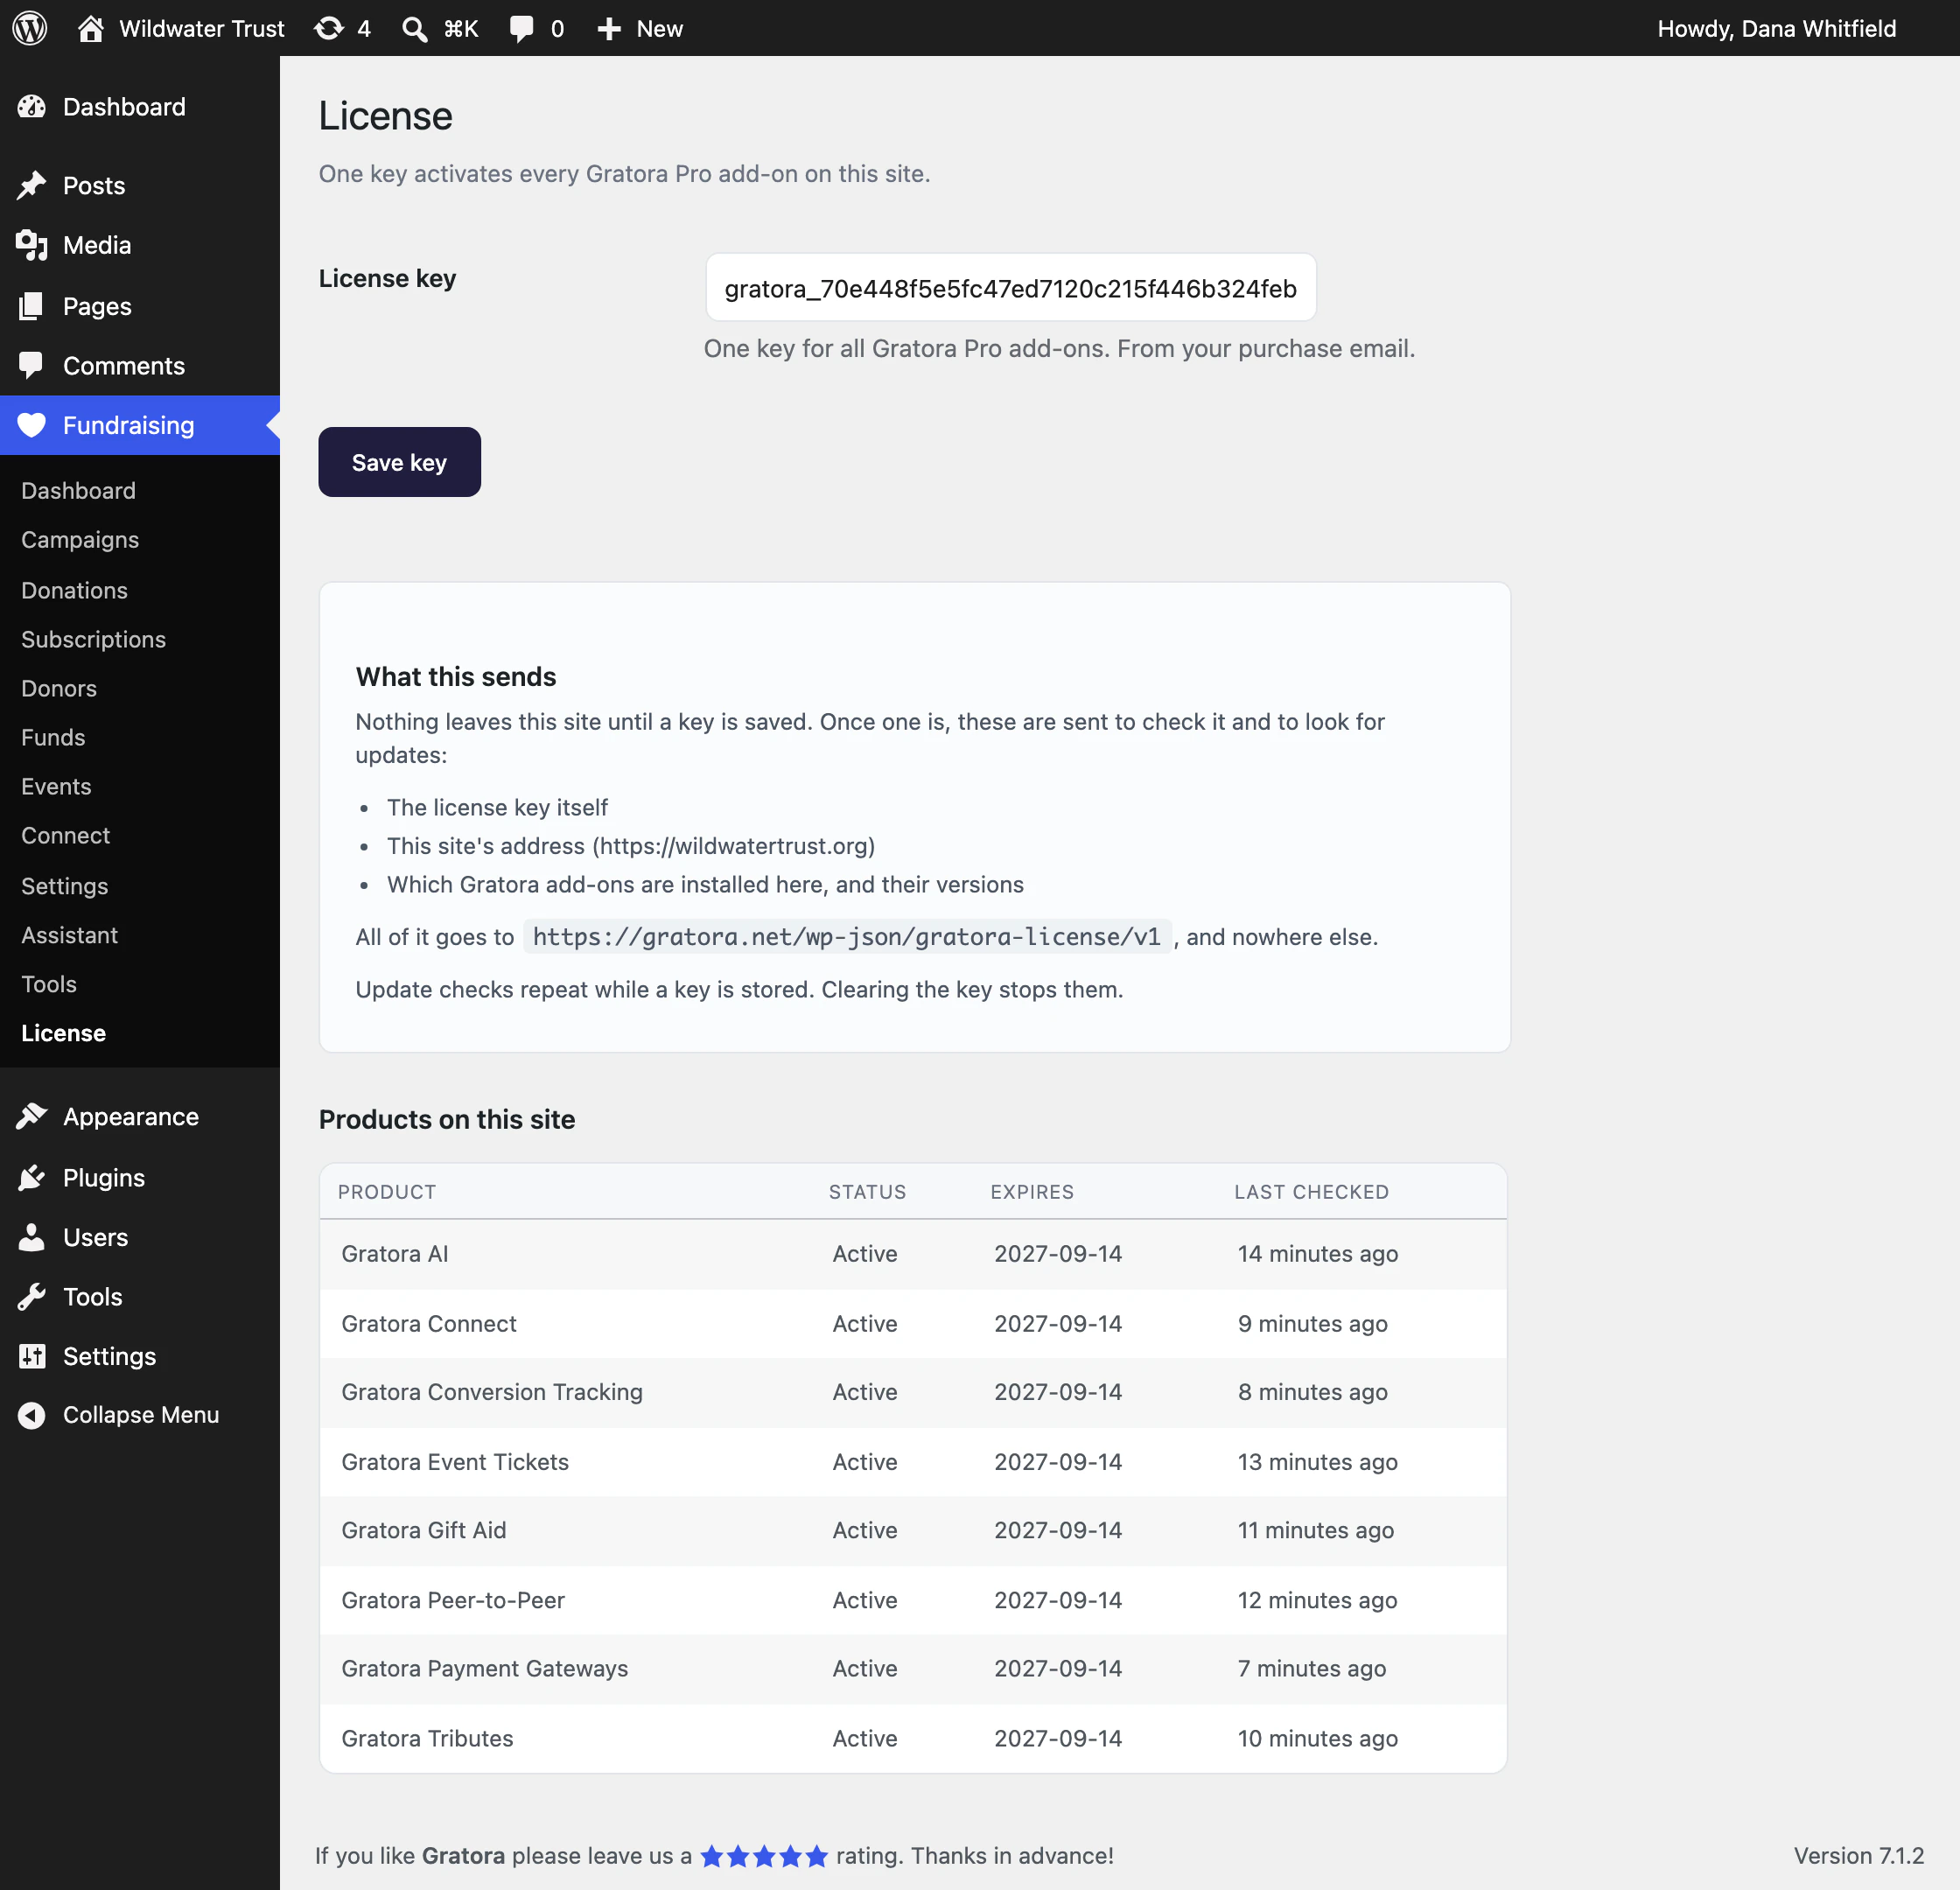1960x1890 pixels.
Task: Click the comments bubble icon in admin bar
Action: point(521,28)
